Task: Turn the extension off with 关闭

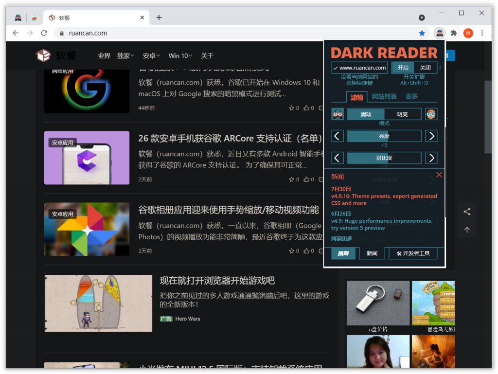Action: (x=425, y=68)
